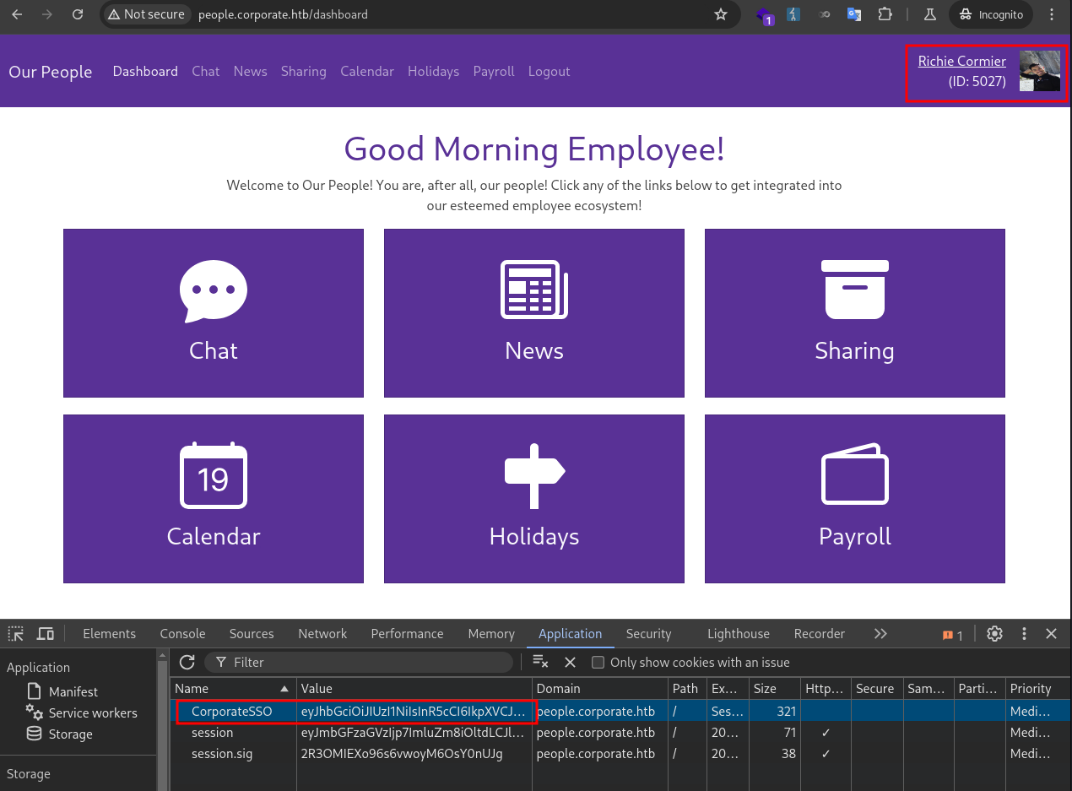
Task: Expand more DevTools tabs chevron
Action: coord(880,634)
